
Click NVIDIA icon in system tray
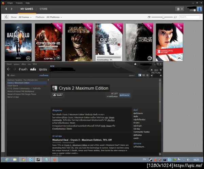[174, 159]
